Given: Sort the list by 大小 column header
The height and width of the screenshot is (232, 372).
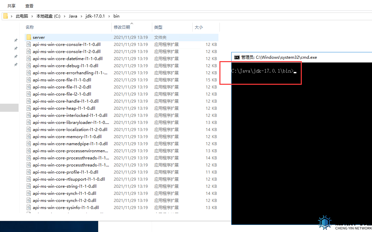Looking at the screenshot, I should [199, 27].
